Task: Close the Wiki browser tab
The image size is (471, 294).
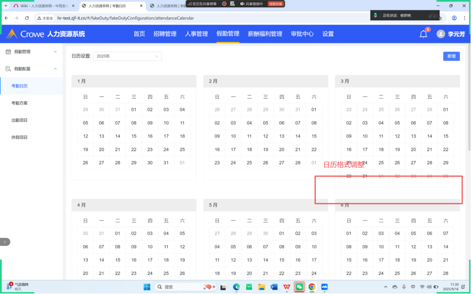Action: [73, 6]
